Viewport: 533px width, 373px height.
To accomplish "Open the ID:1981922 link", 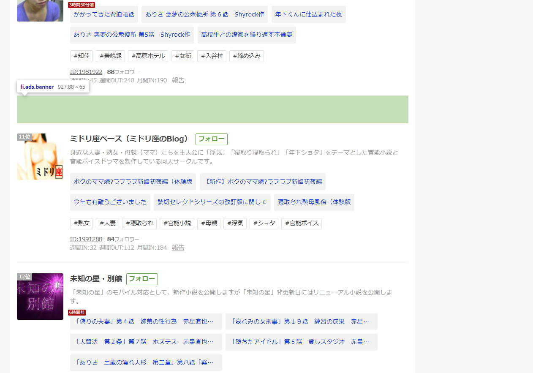I will click(x=86, y=72).
